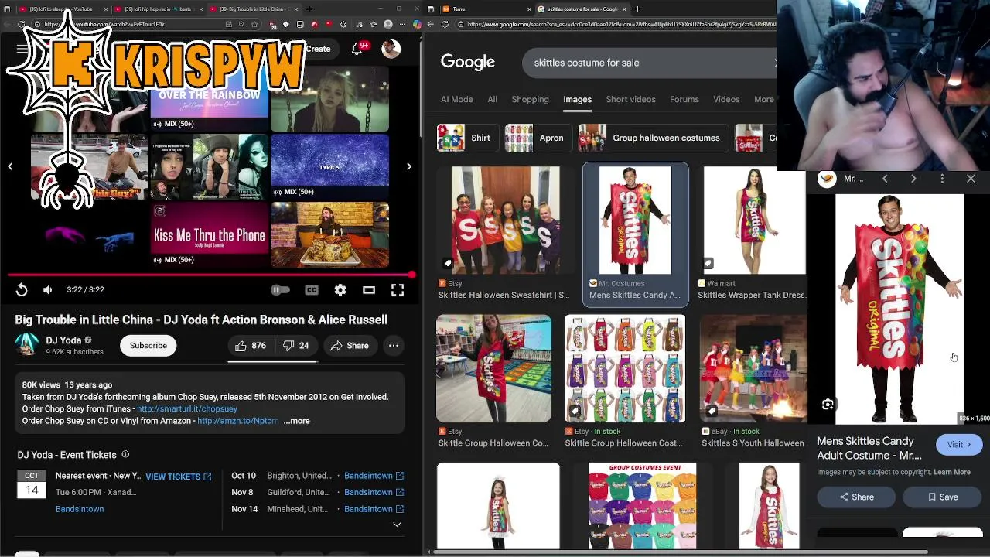Toggle closed captions on YouTube player
990x557 pixels.
coord(312,290)
